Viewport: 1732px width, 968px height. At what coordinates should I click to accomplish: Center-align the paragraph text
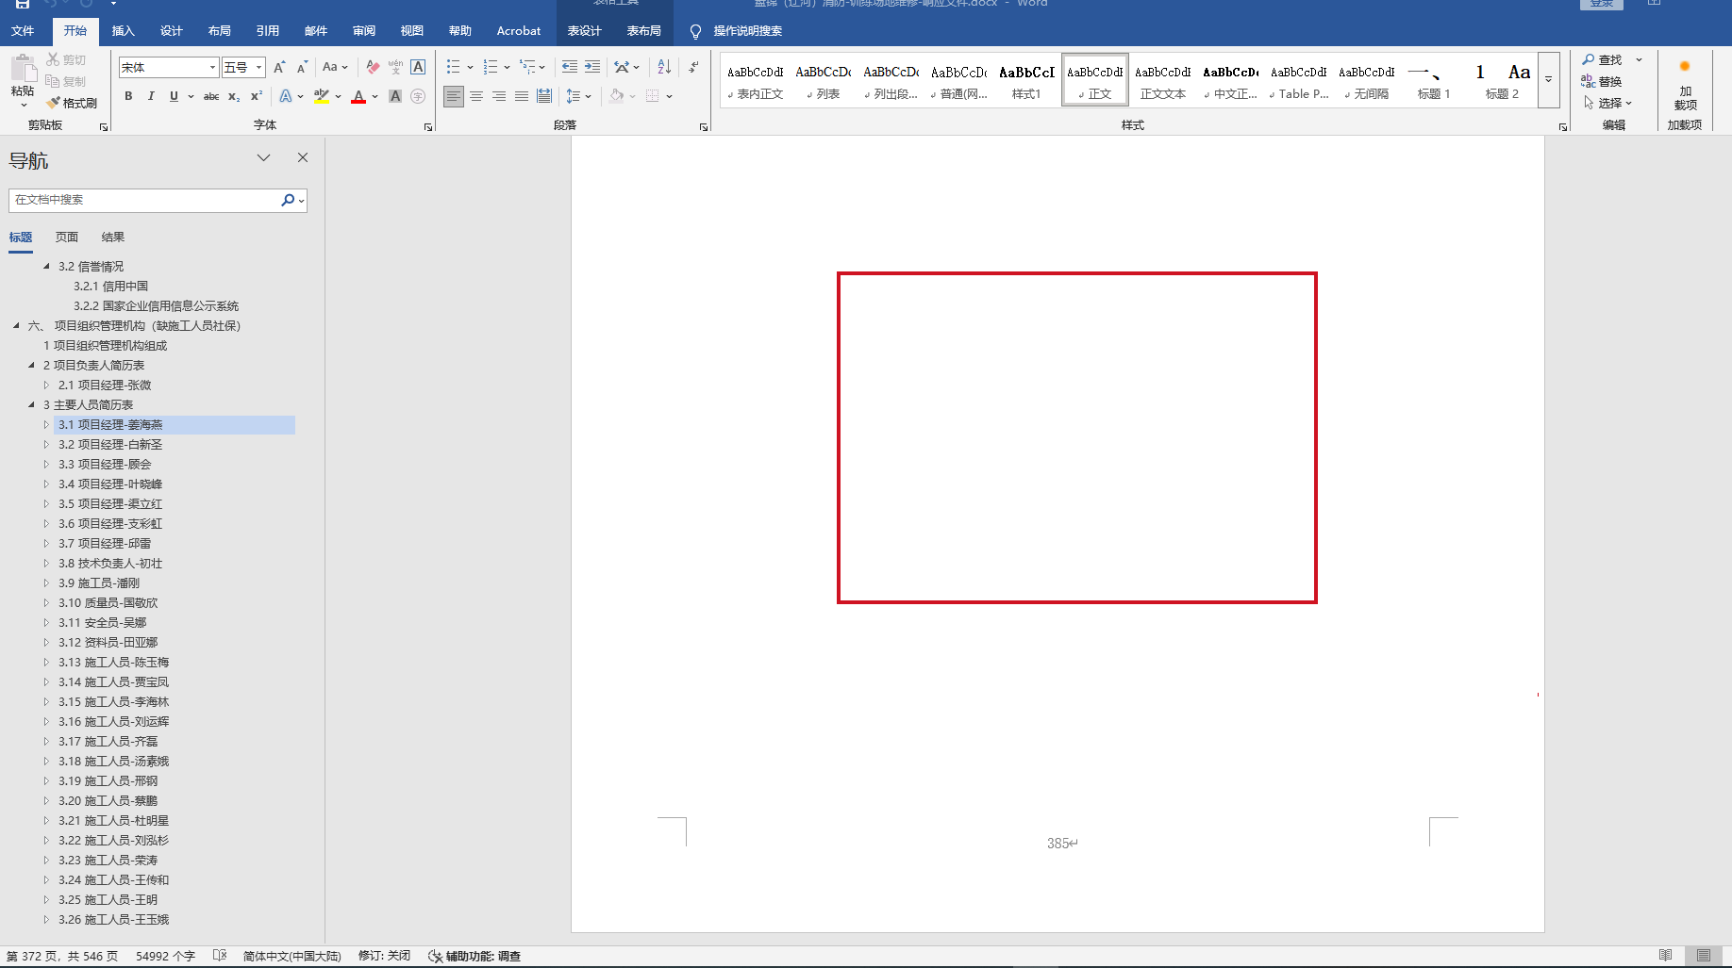[x=476, y=96]
